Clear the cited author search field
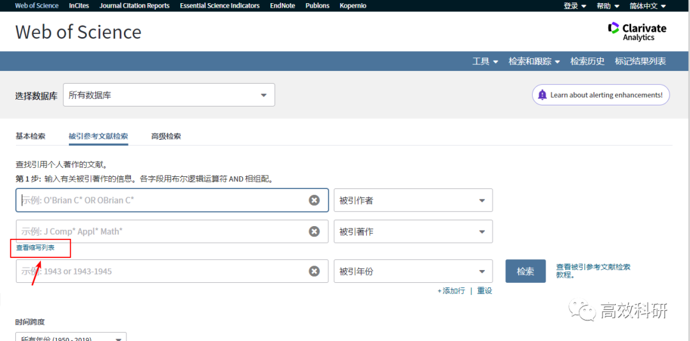 (314, 201)
